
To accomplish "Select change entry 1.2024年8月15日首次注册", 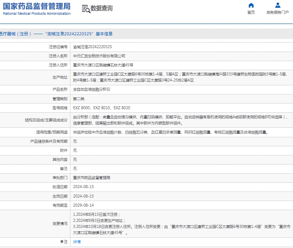I will tap(97, 215).
